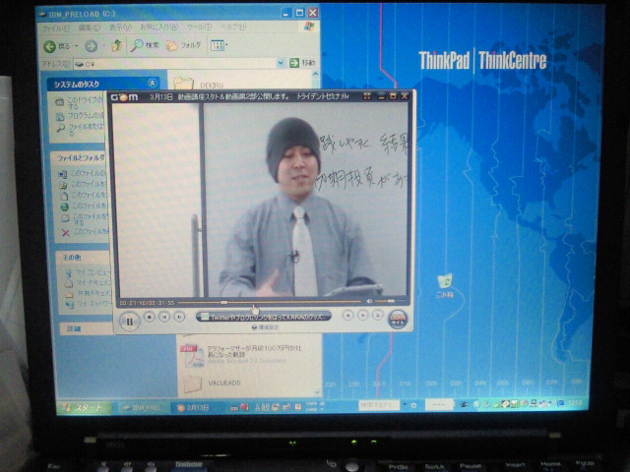Click the round GOM site button
This screenshot has height=472, width=630.
tap(398, 319)
